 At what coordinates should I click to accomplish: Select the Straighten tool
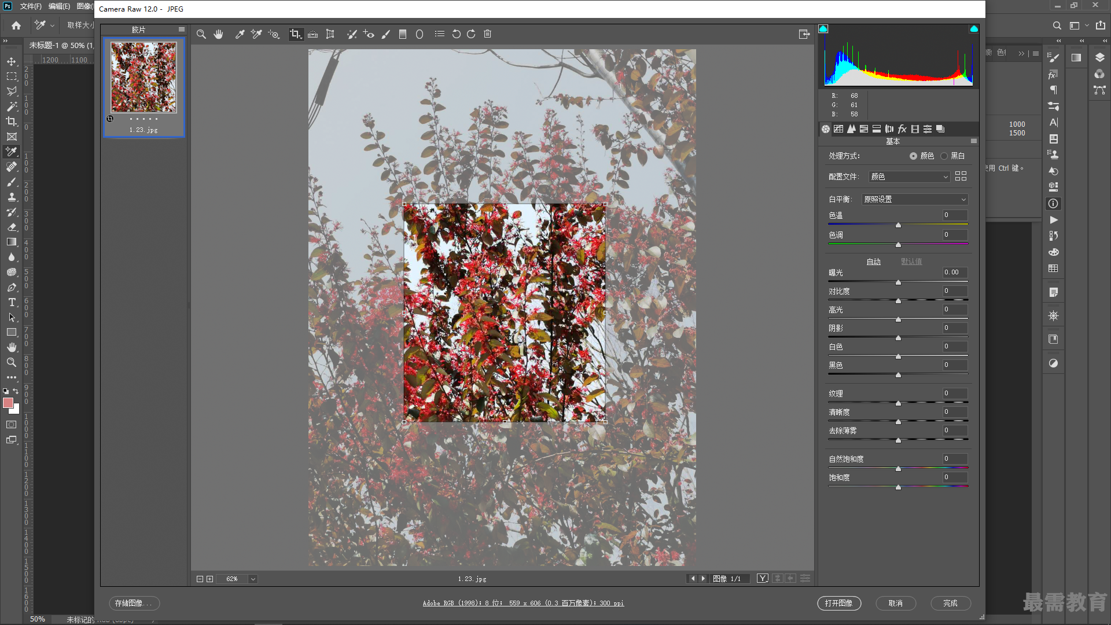click(x=312, y=34)
